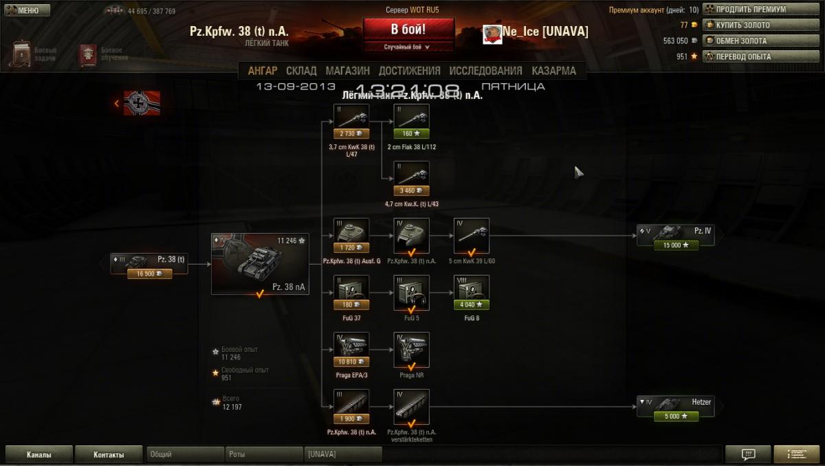Screen dimensions: 825x466
Task: Open the МАГАЗИН tab
Action: [347, 71]
